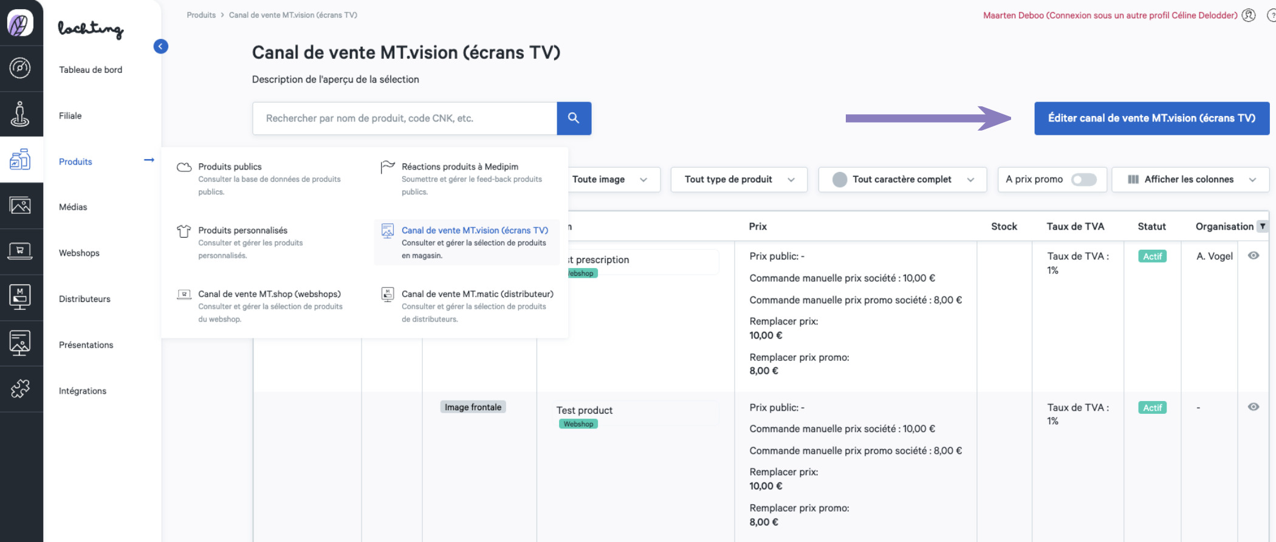Screen dimensions: 1276x542
Task: Open Canal de vente MT.matic (distributeur) entry
Action: [x=467, y=306]
